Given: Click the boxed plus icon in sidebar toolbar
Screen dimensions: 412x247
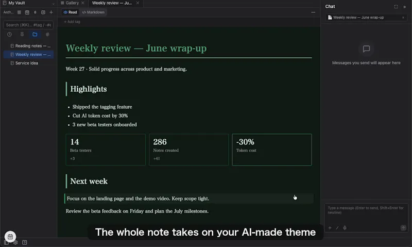Looking at the screenshot, I should (x=43, y=12).
